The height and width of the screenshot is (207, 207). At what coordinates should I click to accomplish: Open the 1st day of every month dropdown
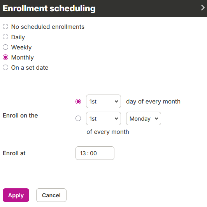[x=103, y=102]
